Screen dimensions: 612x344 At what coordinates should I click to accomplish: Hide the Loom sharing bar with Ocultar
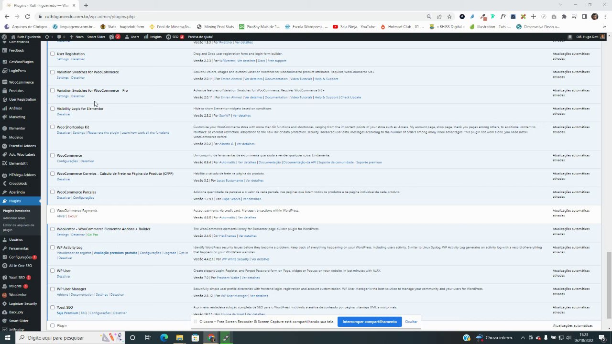pos(411,322)
